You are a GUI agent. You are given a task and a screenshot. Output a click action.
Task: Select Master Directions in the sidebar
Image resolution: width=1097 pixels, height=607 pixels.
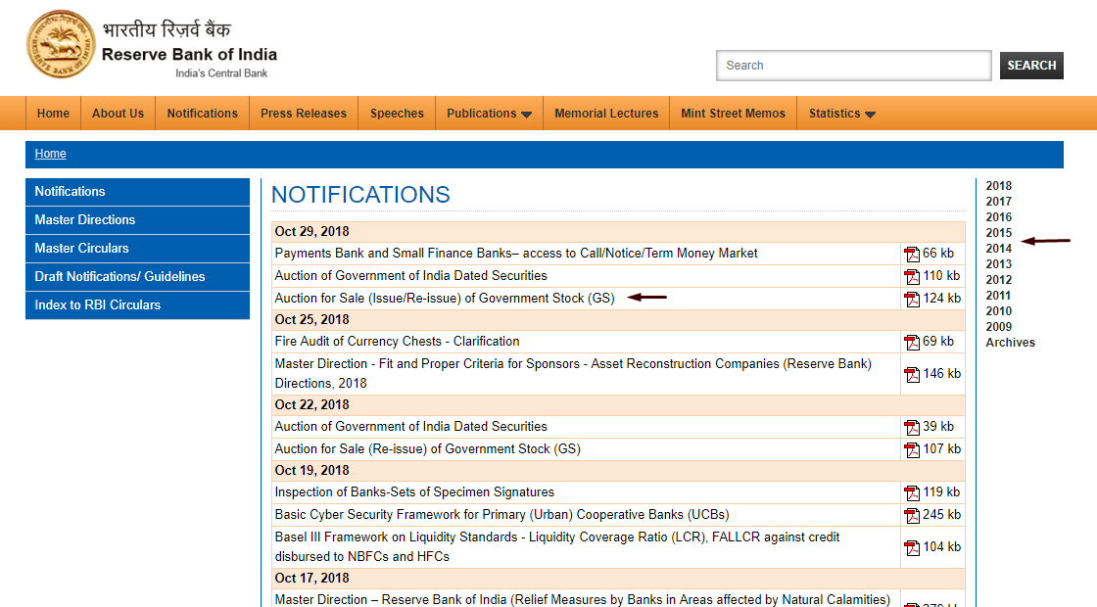(138, 219)
